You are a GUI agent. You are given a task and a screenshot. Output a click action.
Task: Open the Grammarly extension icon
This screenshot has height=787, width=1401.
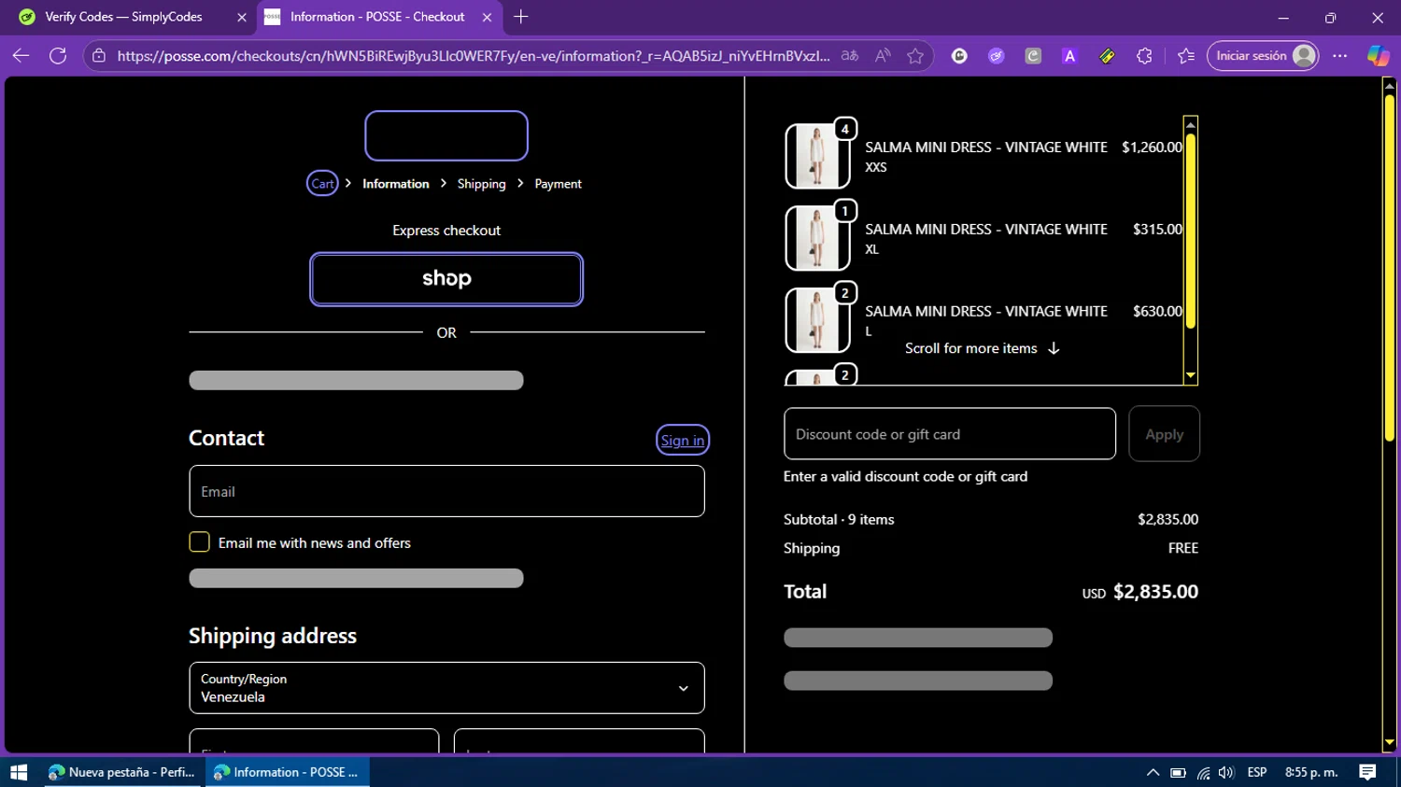959,56
